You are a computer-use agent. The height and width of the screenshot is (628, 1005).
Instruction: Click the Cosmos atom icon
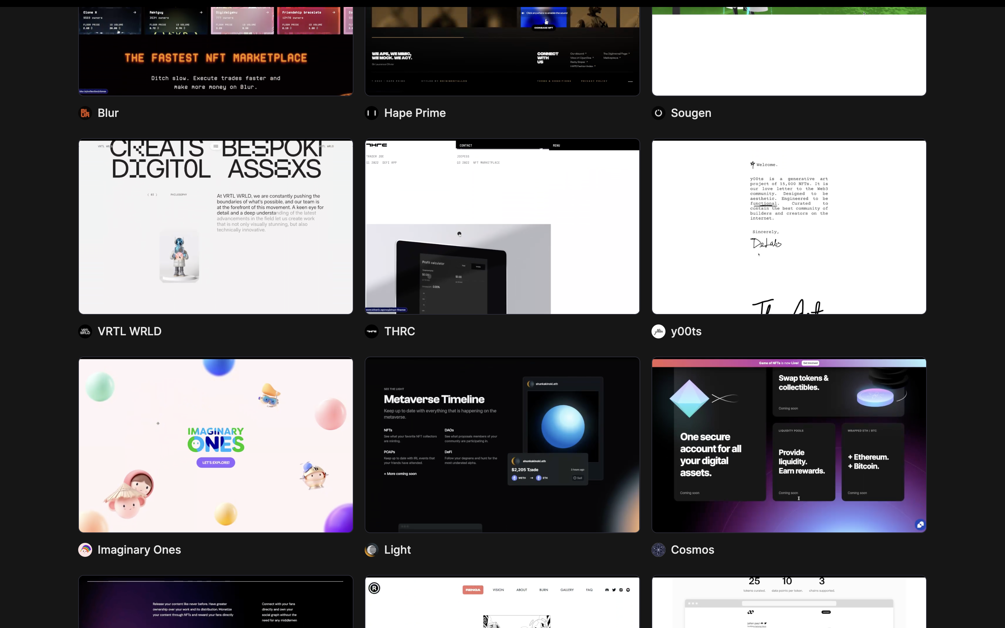(658, 550)
